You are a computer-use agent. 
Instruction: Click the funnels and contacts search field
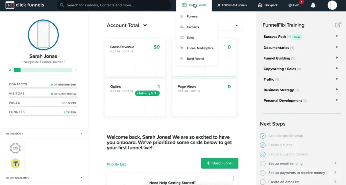pyautogui.click(x=114, y=5)
